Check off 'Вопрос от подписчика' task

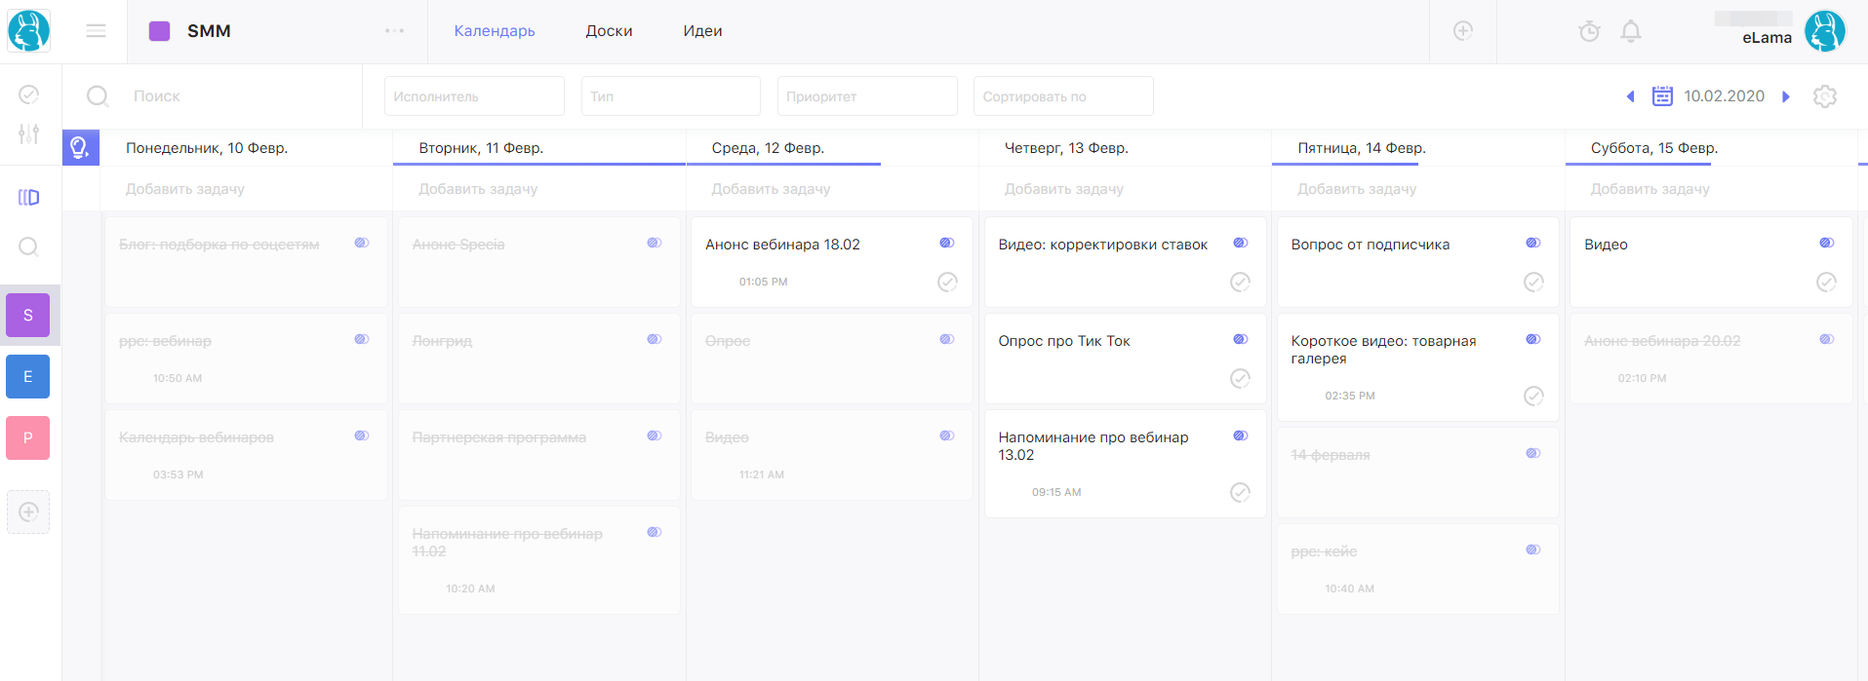[x=1533, y=283]
